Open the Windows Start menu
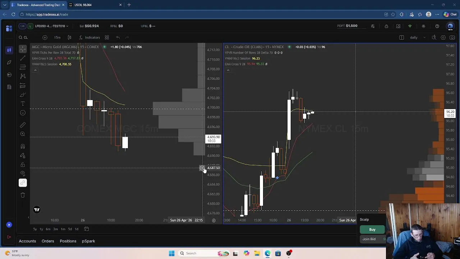Image resolution: width=460 pixels, height=259 pixels. point(171,253)
